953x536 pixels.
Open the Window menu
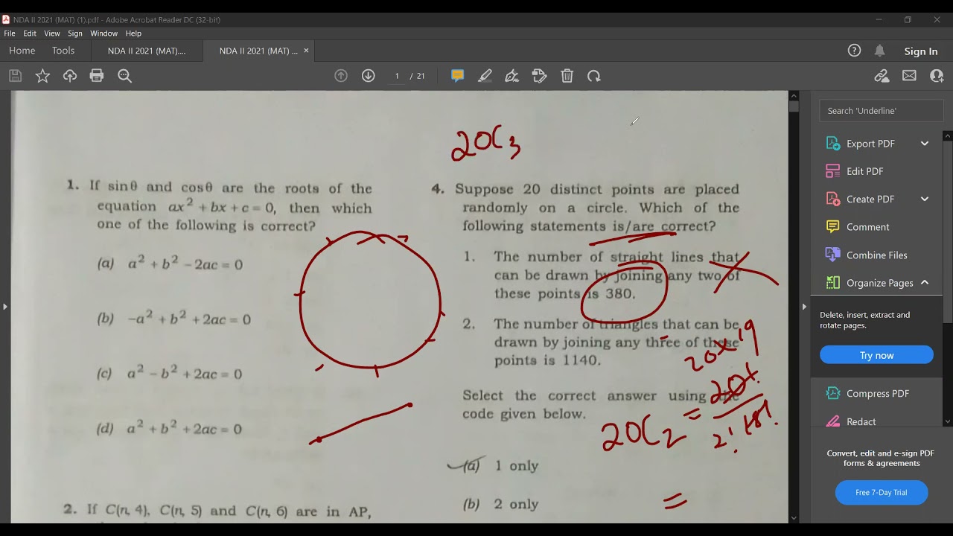click(x=104, y=33)
